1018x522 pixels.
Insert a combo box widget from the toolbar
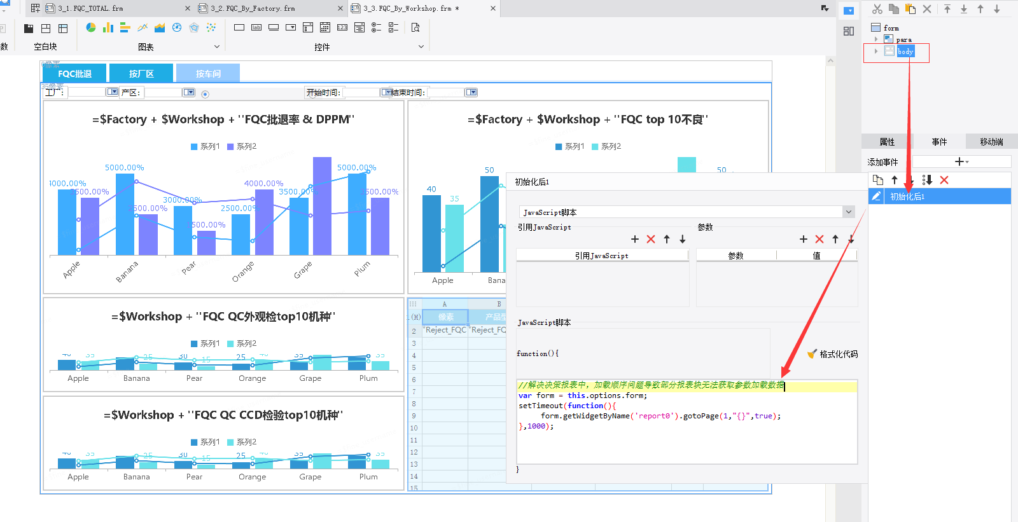click(291, 27)
